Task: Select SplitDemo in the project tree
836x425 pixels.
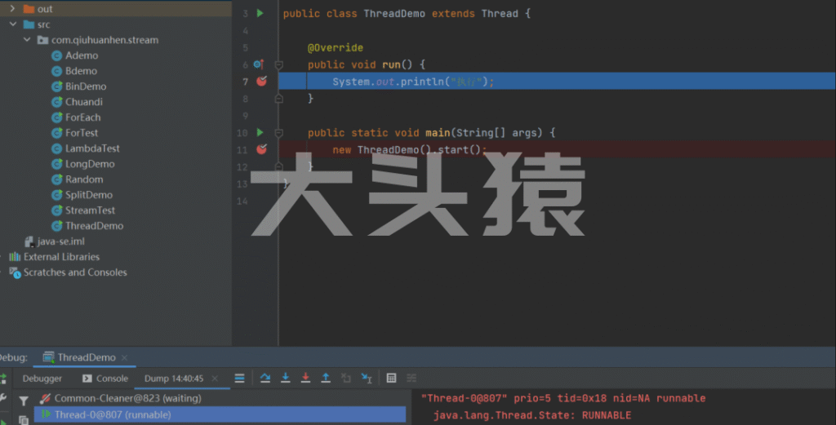Action: (x=88, y=195)
